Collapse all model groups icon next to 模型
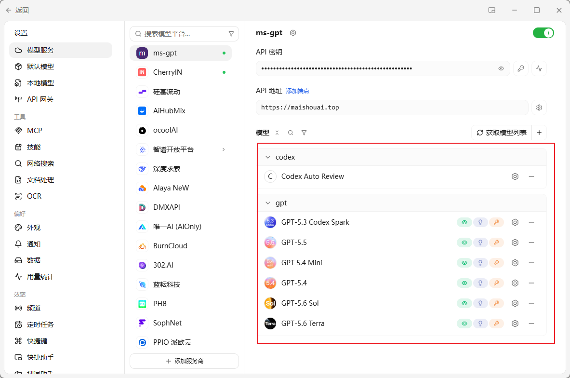Viewport: 570px width, 378px height. pyautogui.click(x=277, y=133)
